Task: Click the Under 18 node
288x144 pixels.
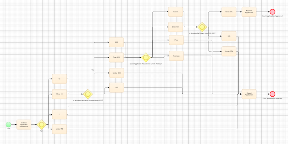Action: (x=59, y=129)
